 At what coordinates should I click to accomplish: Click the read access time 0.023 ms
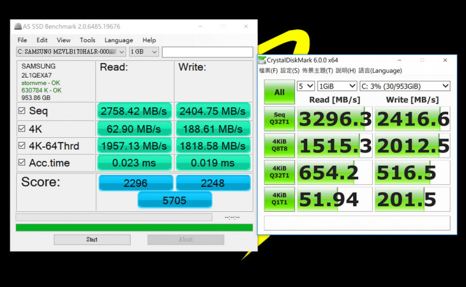coord(134,163)
